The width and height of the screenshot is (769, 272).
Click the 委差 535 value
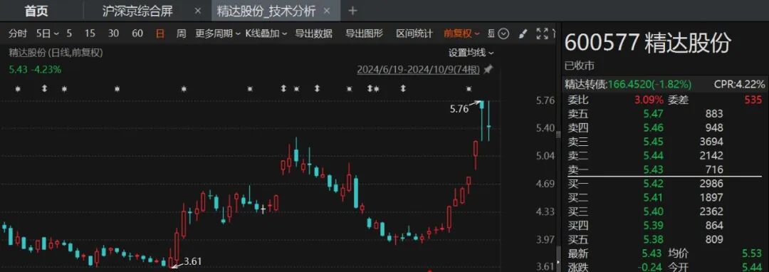point(754,100)
